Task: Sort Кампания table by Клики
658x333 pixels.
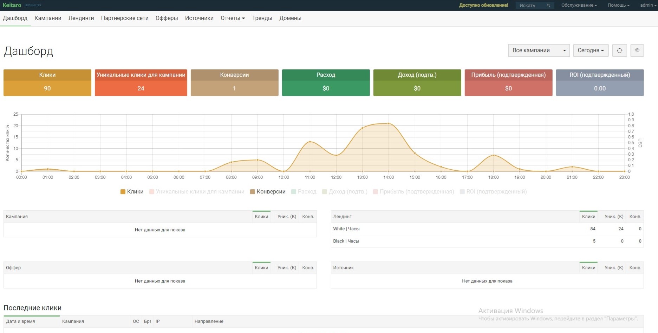Action: tap(261, 217)
